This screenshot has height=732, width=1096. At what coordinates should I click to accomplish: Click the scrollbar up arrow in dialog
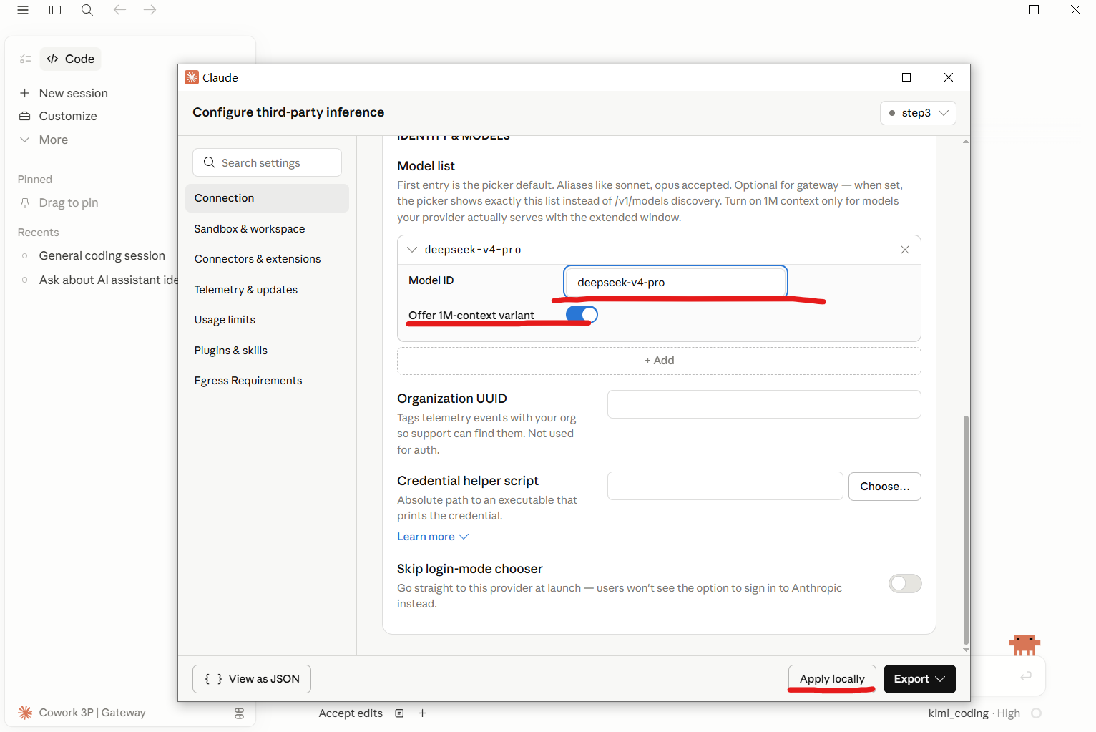pyautogui.click(x=966, y=142)
